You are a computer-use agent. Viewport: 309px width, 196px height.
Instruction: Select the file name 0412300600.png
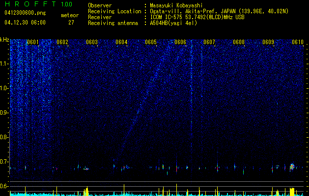(x=25, y=13)
